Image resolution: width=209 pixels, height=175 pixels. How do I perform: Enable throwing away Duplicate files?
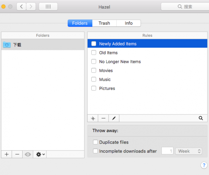[x=95, y=142]
